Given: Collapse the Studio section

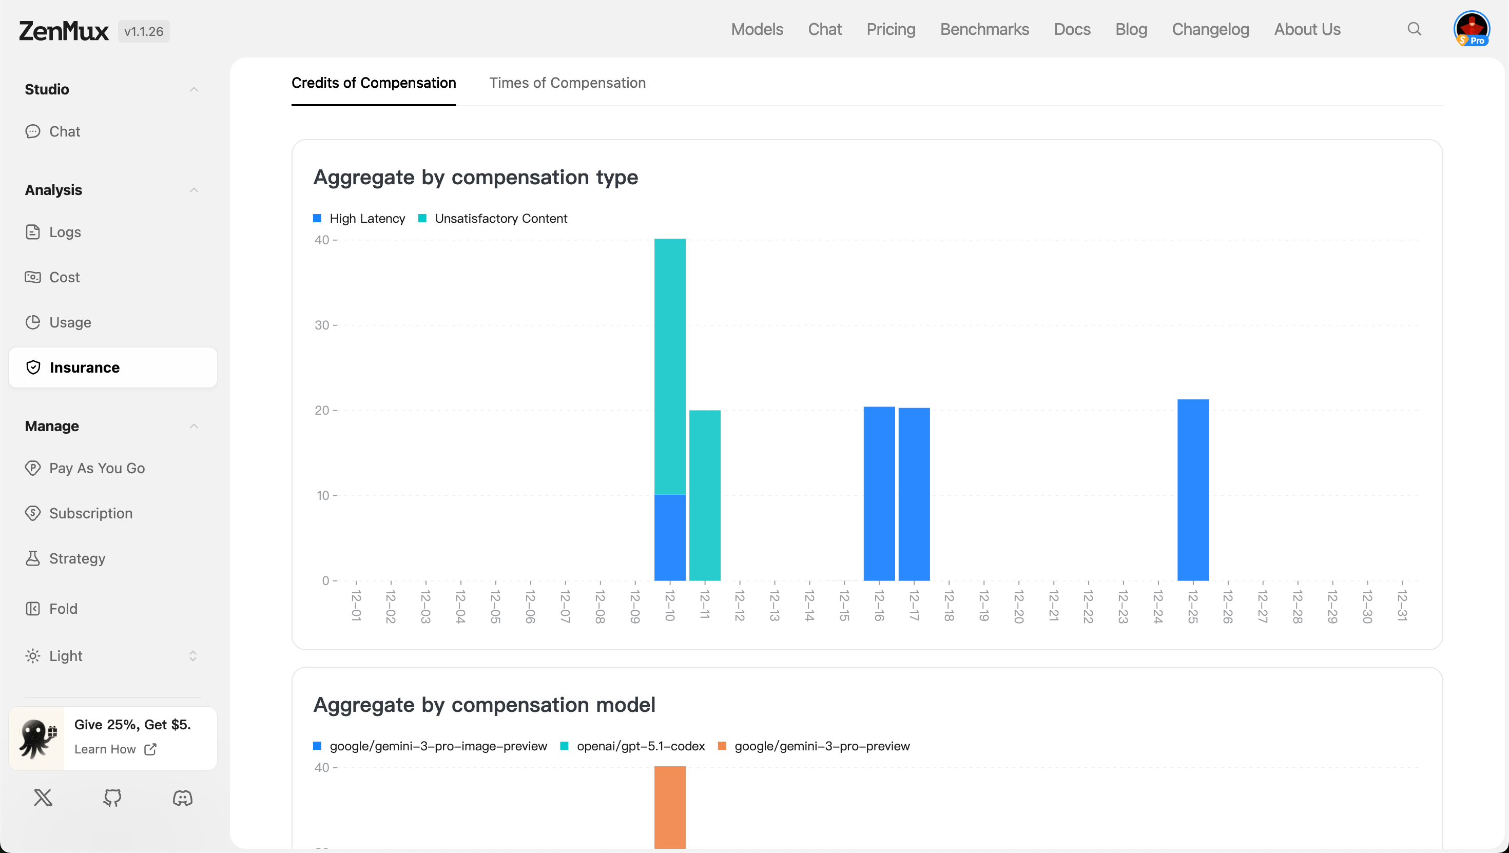Looking at the screenshot, I should click(194, 89).
